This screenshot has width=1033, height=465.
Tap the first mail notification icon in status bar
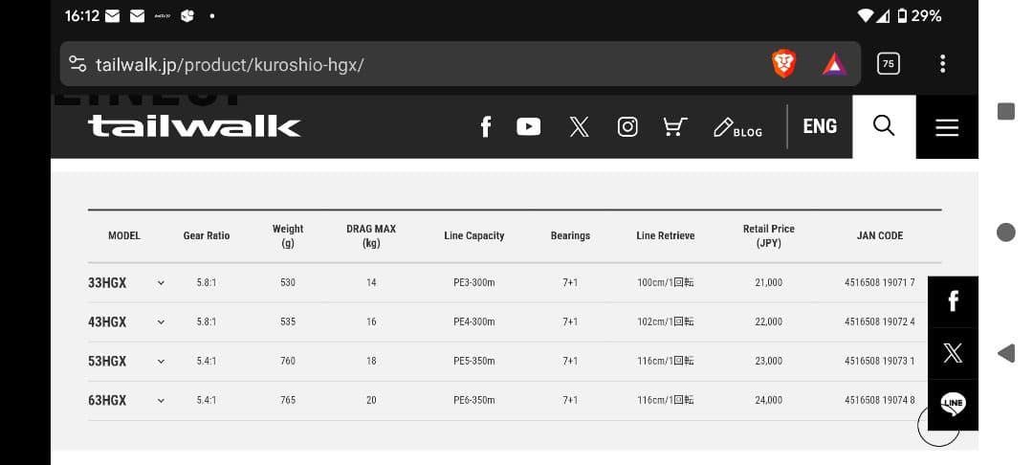pos(113,16)
